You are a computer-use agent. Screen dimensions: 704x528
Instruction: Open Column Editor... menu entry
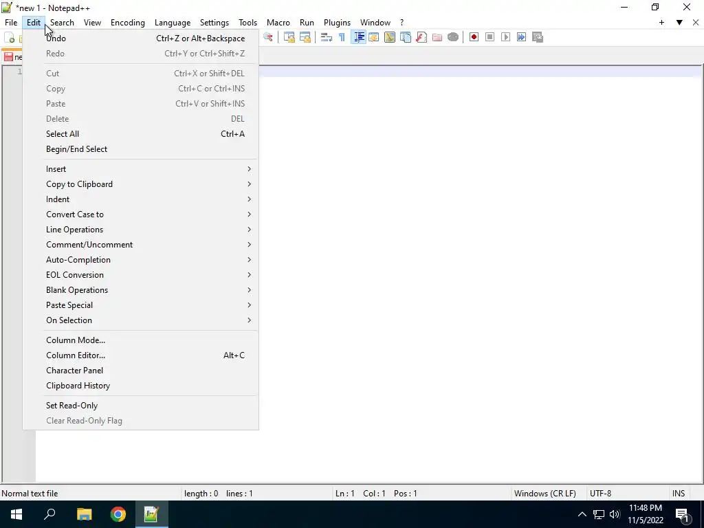click(x=140, y=355)
